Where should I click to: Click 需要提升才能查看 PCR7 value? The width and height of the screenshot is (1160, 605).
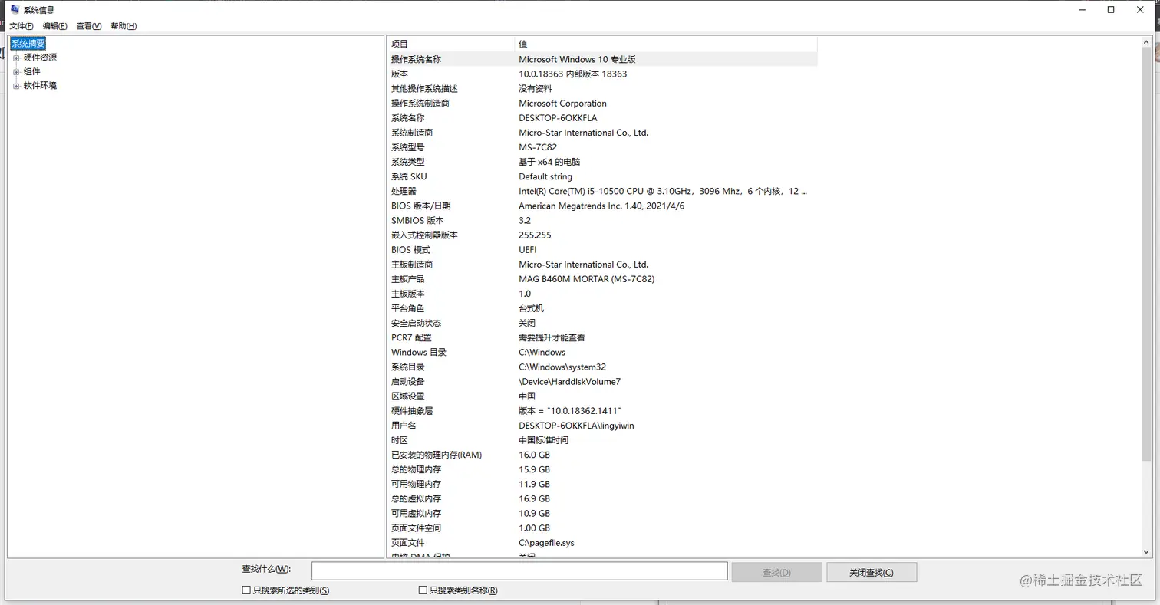pyautogui.click(x=552, y=337)
